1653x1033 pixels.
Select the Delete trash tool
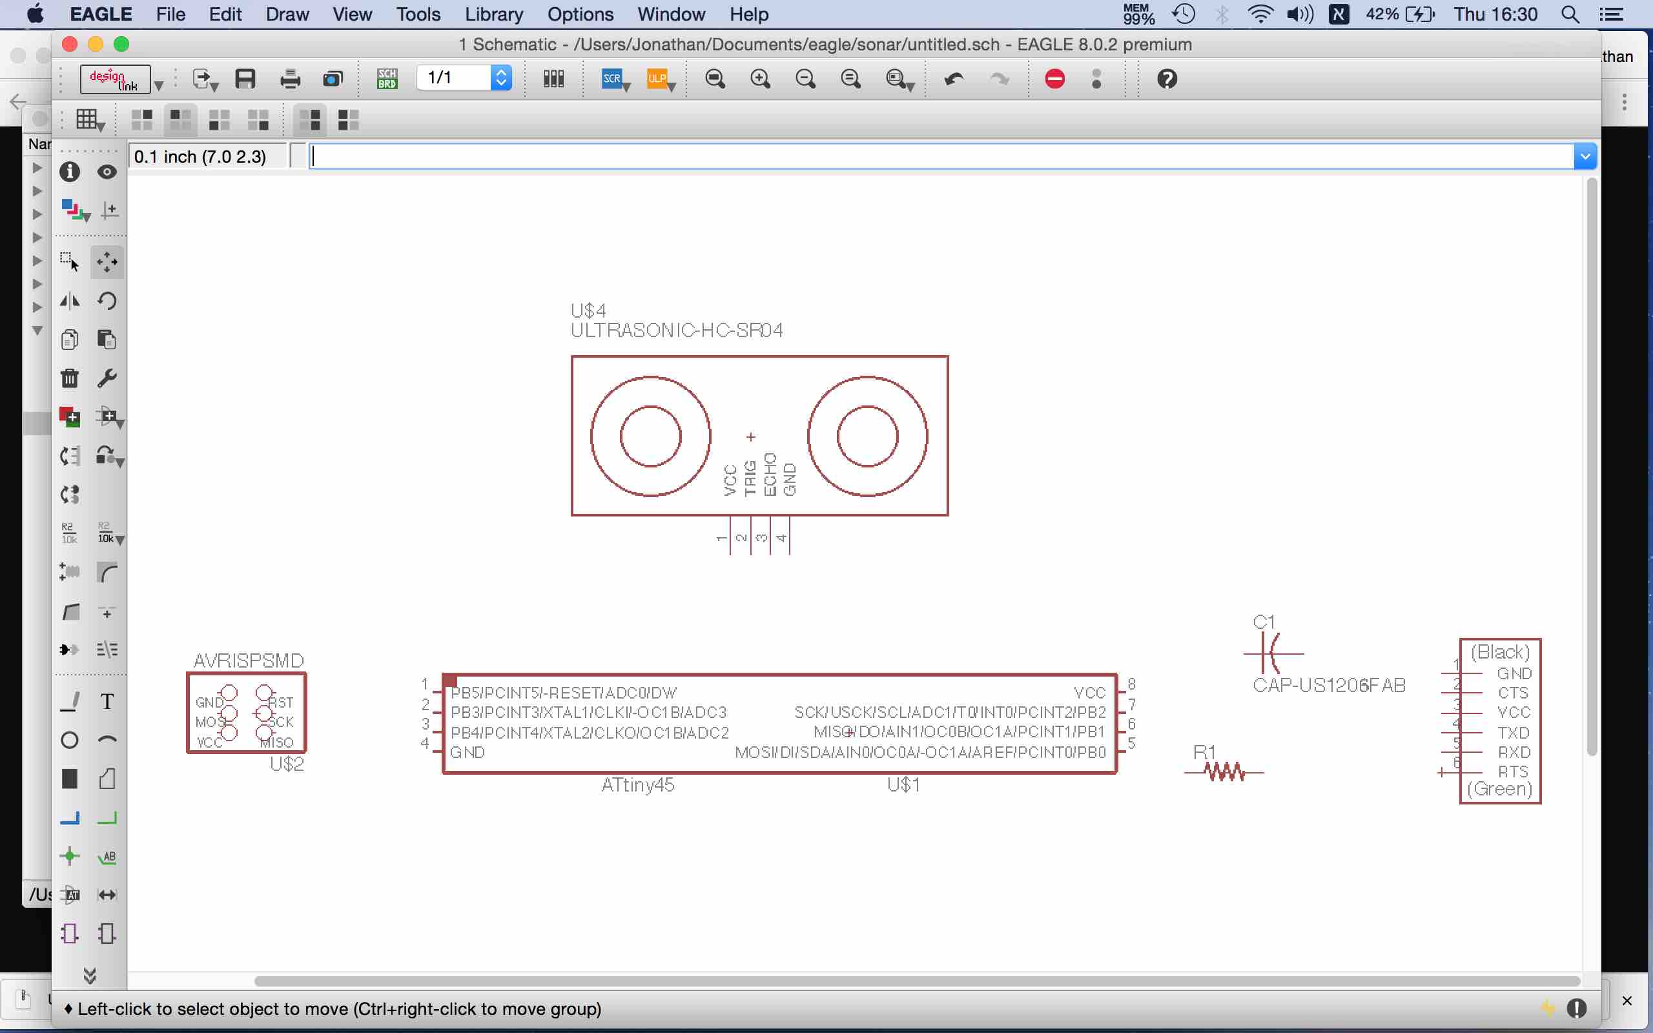coord(70,378)
